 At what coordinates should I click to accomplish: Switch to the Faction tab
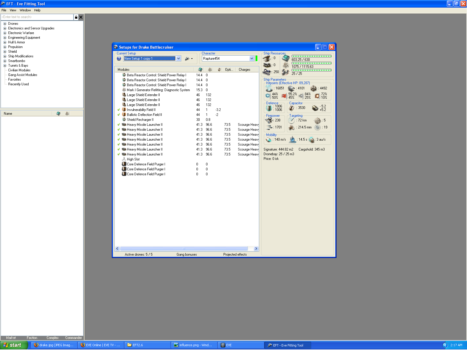click(x=32, y=338)
